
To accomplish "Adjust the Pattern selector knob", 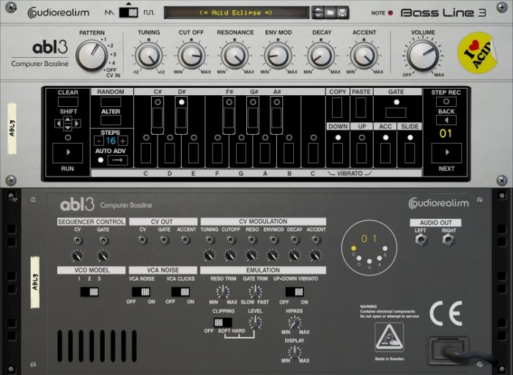I will tap(92, 56).
